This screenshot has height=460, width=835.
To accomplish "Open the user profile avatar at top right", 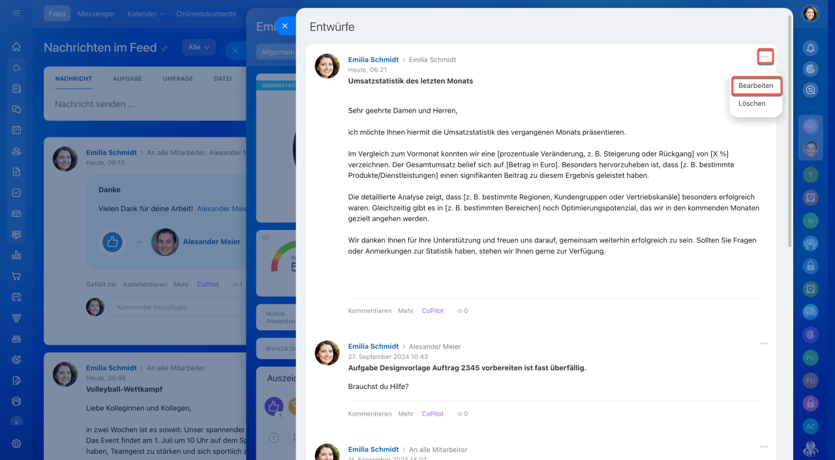I will 810,14.
